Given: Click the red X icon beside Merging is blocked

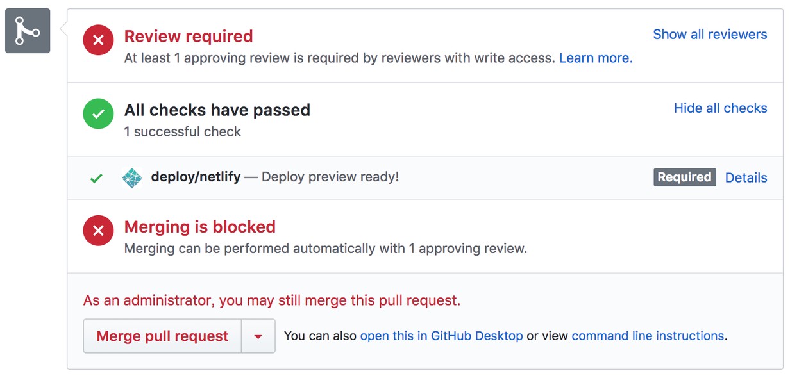Looking at the screenshot, I should pyautogui.click(x=98, y=230).
